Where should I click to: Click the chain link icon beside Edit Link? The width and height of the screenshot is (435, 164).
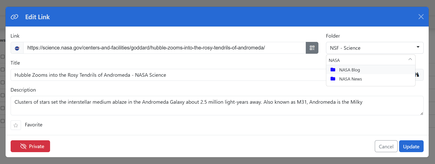[14, 17]
